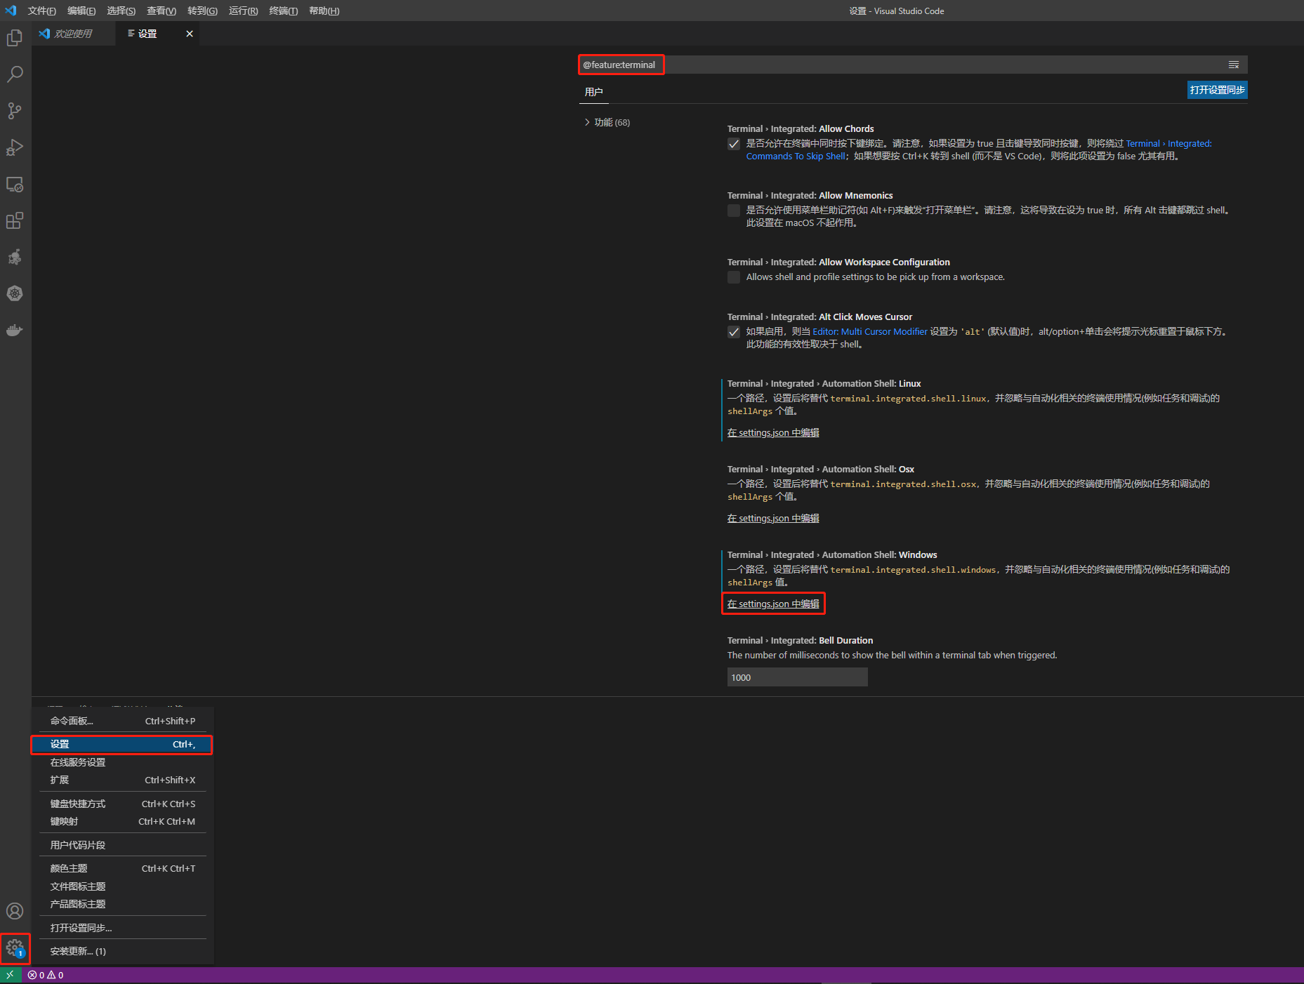Open the Extensions view
This screenshot has width=1304, height=984.
15,220
